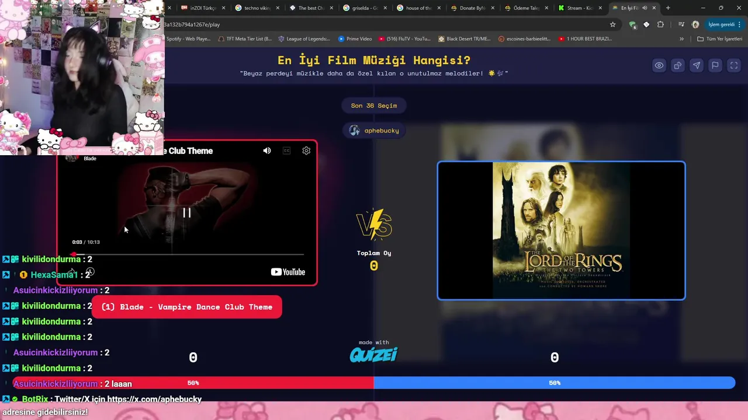This screenshot has width=748, height=420.
Task: Click the green shield extension icon
Action: coord(632,24)
